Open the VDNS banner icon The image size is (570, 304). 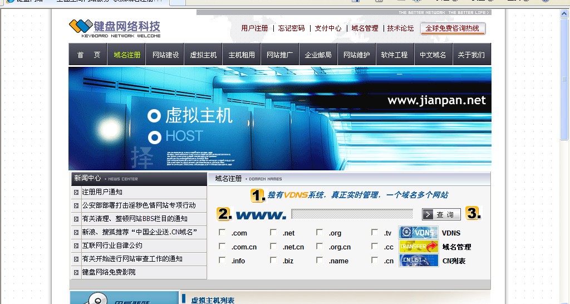419,232
